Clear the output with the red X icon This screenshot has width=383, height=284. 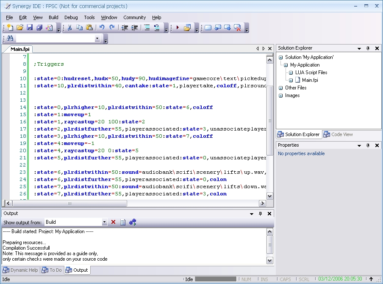[x=113, y=222]
